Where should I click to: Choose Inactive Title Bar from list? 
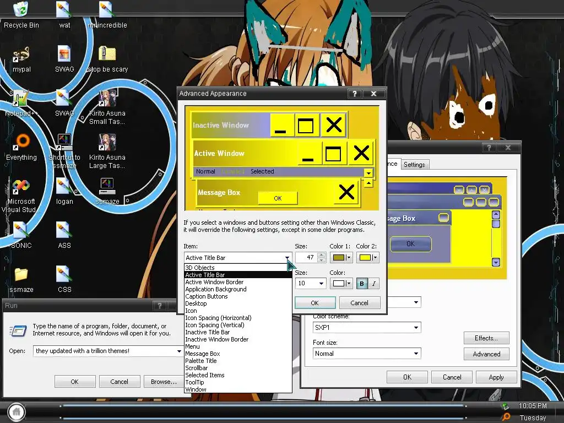238,332
